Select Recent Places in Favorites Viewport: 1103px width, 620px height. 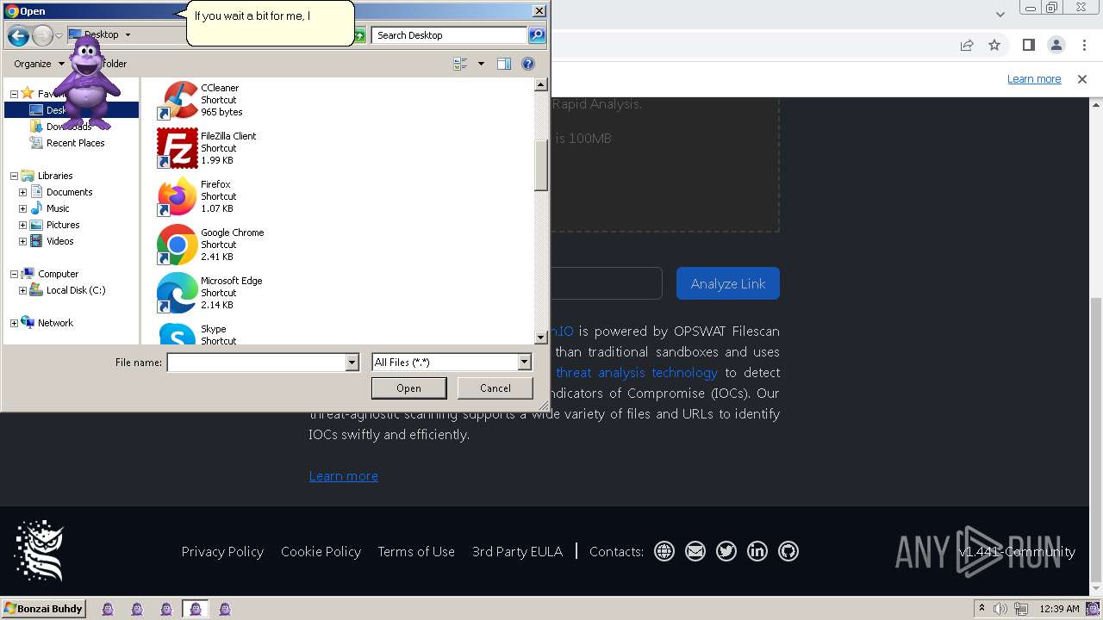[x=75, y=143]
